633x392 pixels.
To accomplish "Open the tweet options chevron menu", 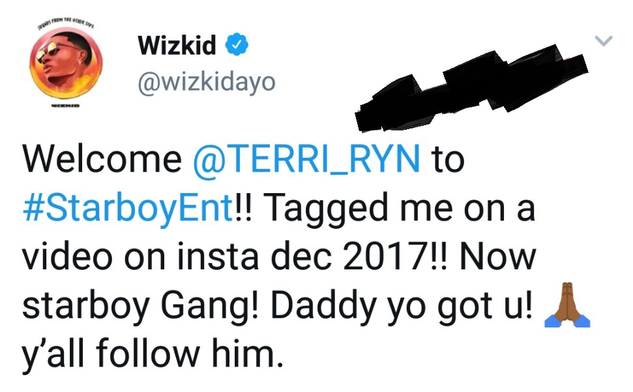I will coord(604,42).
